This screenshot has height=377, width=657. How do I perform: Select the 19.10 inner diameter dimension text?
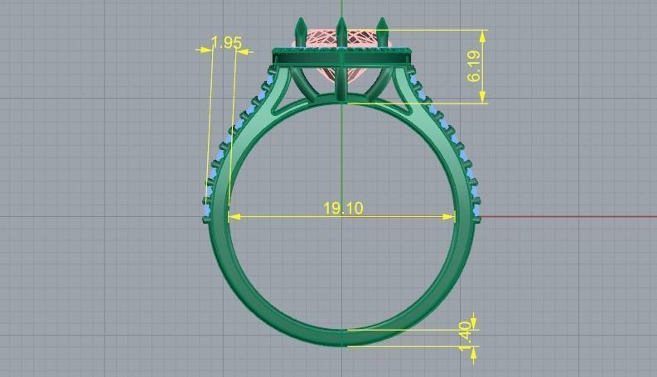(x=343, y=208)
